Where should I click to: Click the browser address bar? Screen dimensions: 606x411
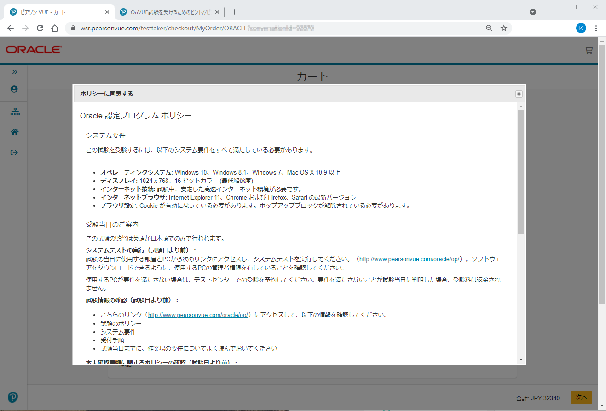276,28
